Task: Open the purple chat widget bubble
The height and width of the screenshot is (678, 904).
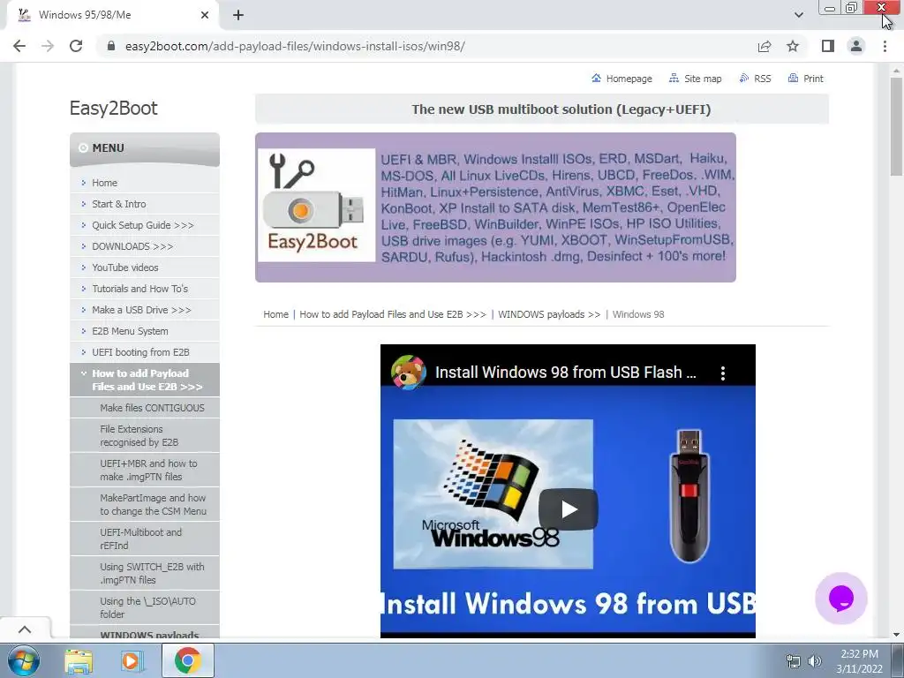Action: tap(841, 599)
